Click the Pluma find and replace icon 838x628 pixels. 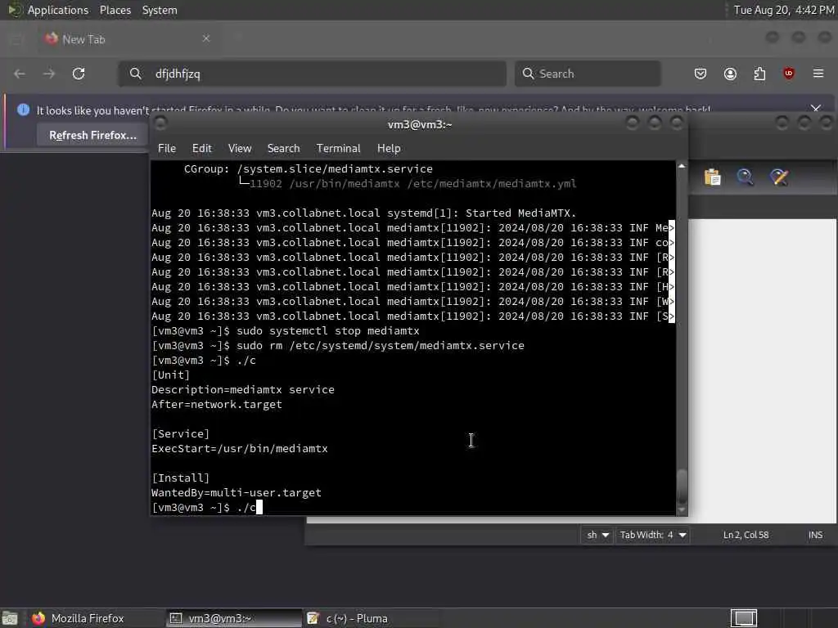click(779, 177)
